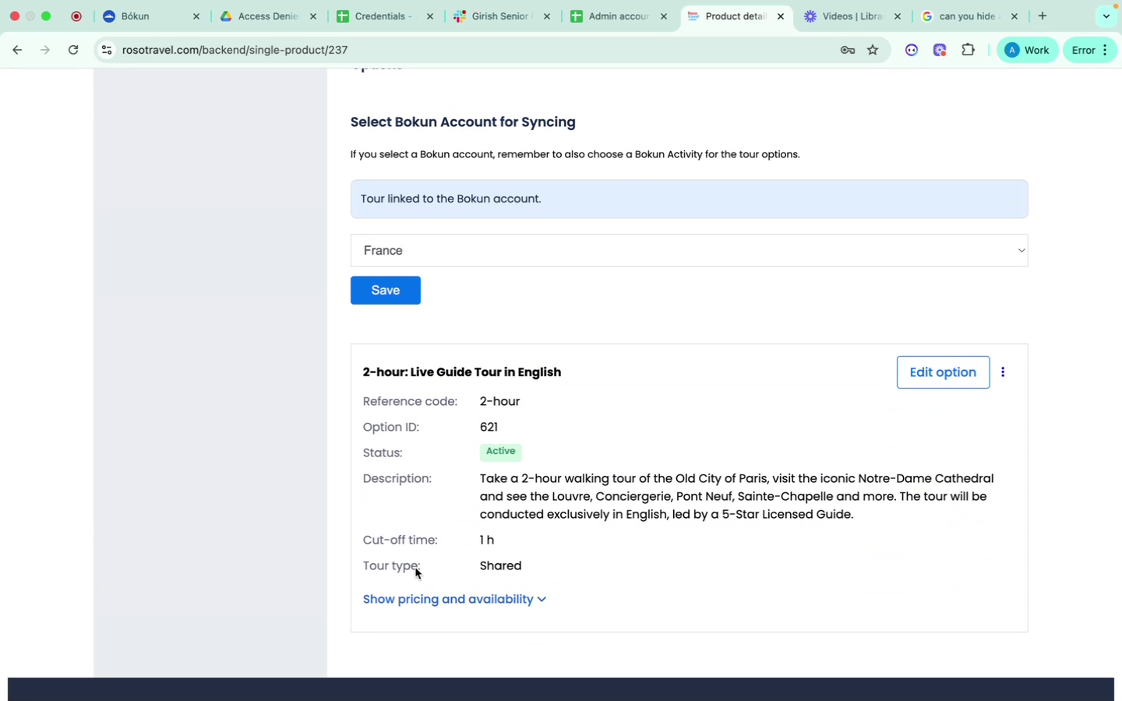This screenshot has width=1122, height=701.
Task: Click the Cut-off time value '1 h'
Action: click(487, 540)
